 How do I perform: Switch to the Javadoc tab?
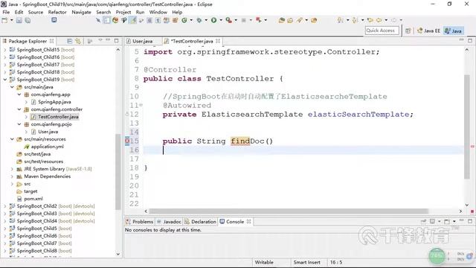(169, 222)
